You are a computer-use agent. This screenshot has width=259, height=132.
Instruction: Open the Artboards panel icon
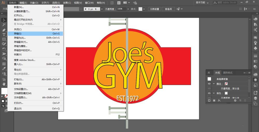pos(255,103)
